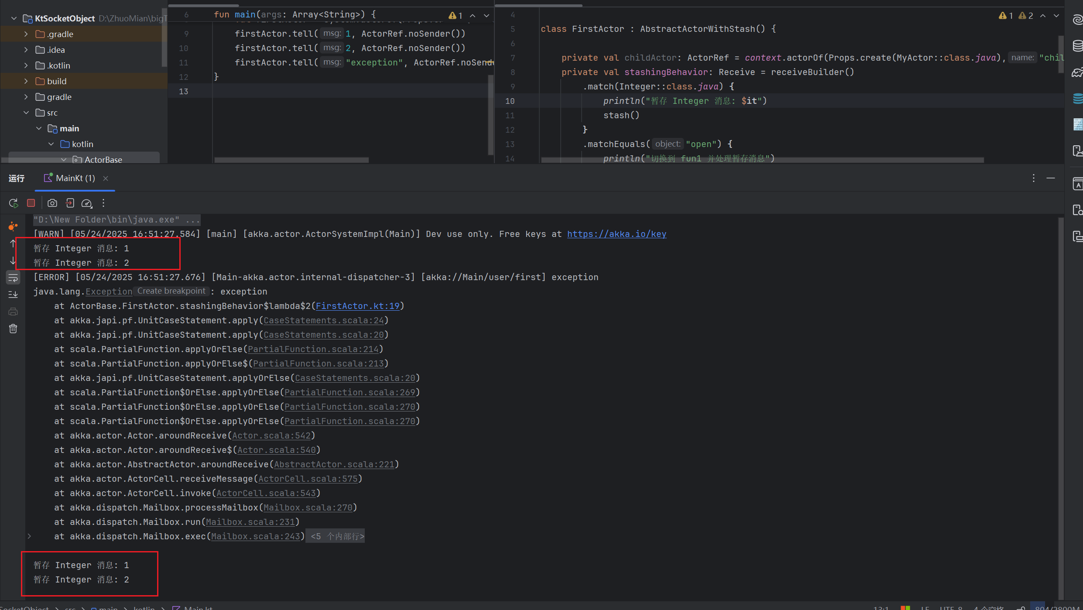Click warning indicator in left editor
1083x610 pixels.
point(456,15)
